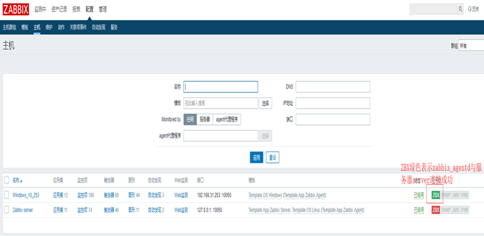Open host Zabbix server
Viewport: 484px width, 236px height.
tap(23, 210)
